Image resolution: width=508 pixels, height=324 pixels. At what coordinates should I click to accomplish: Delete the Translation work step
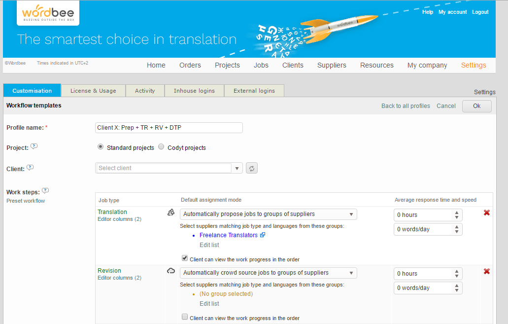[x=486, y=213]
